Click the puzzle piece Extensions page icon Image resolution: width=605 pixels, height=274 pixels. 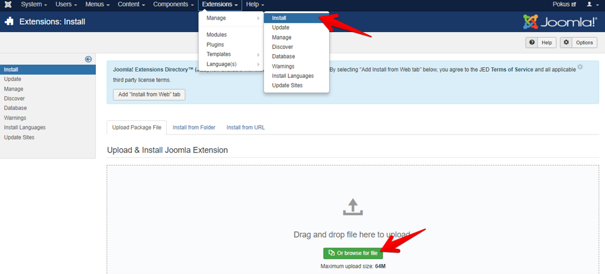click(9, 21)
